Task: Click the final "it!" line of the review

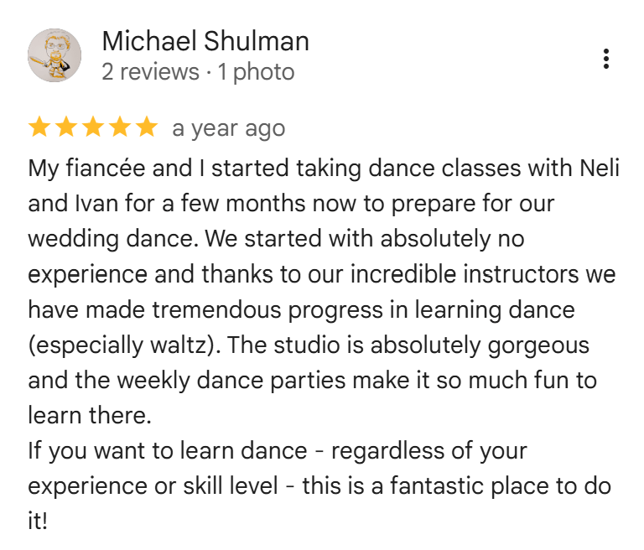Action: click(x=38, y=521)
